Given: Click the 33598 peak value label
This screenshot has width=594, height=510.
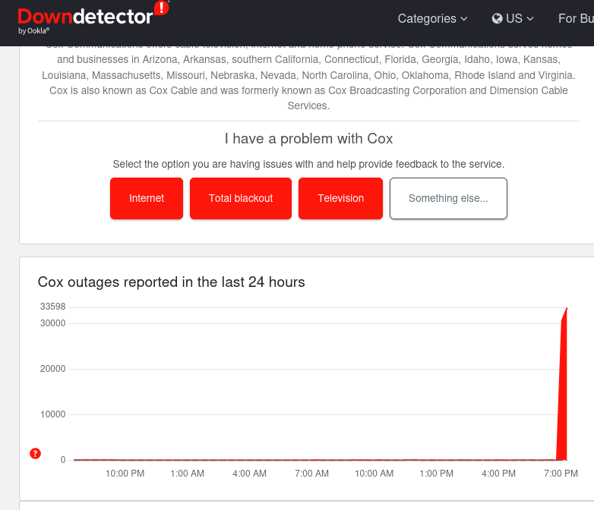Looking at the screenshot, I should click(52, 307).
